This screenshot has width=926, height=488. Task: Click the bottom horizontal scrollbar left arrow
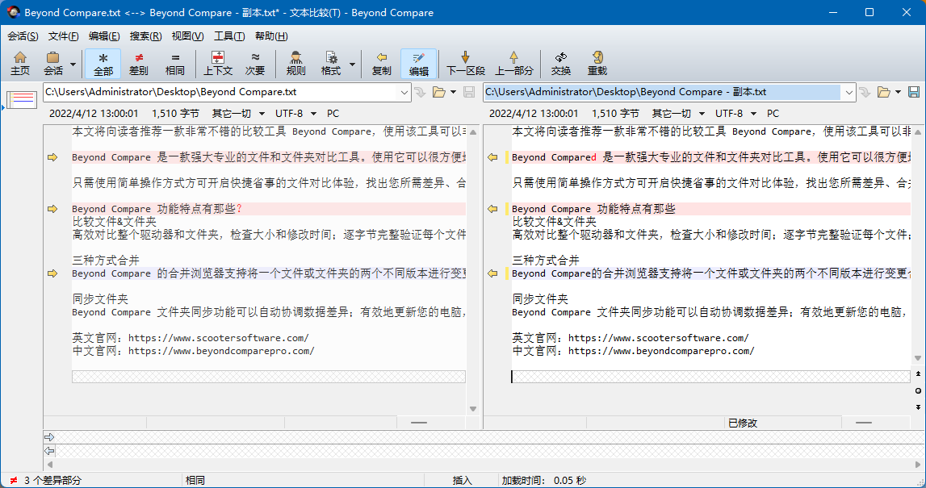click(50, 465)
